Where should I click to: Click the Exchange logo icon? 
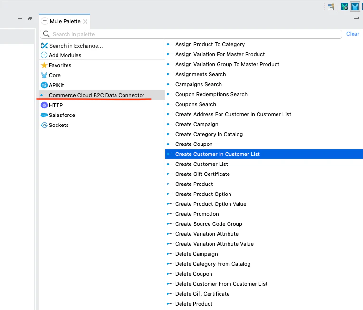(45, 46)
